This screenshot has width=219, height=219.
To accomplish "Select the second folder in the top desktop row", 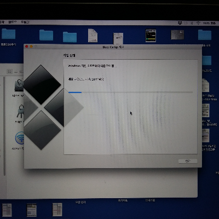I will [46, 35].
